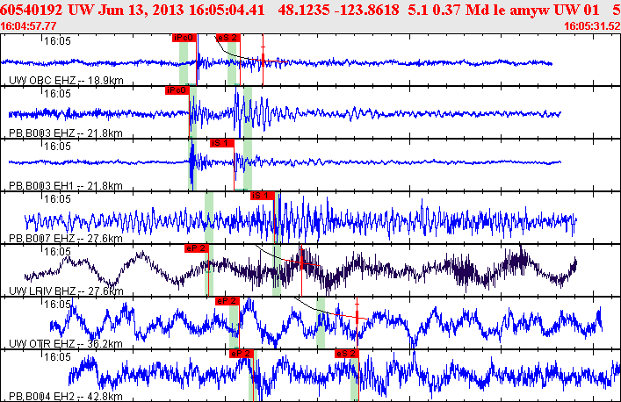Click the P pick flag on UW.OTR EHZ

226,301
